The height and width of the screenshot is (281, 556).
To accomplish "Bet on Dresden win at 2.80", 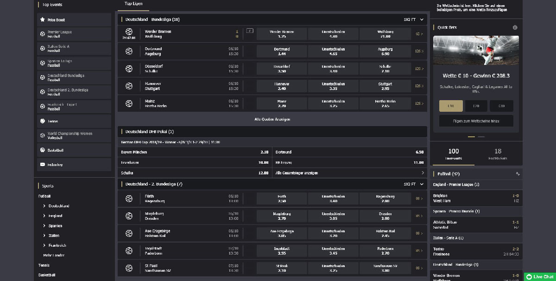I will (x=385, y=216).
